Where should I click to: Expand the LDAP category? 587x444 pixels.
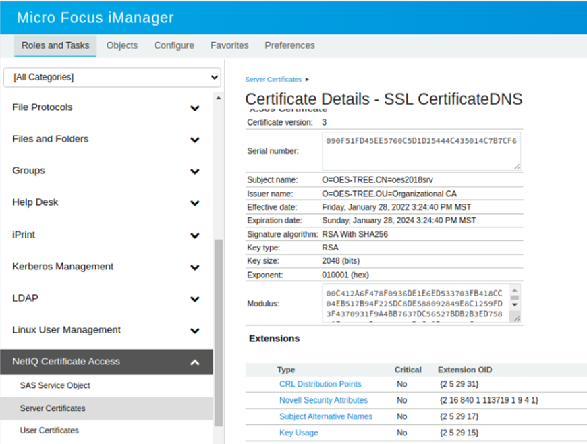point(194,299)
